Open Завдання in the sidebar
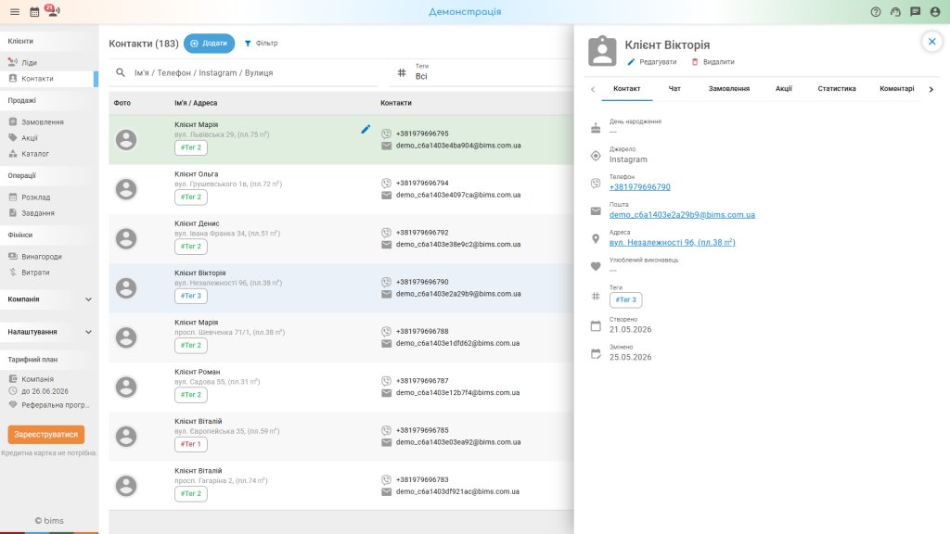This screenshot has height=534, width=950. point(49,213)
